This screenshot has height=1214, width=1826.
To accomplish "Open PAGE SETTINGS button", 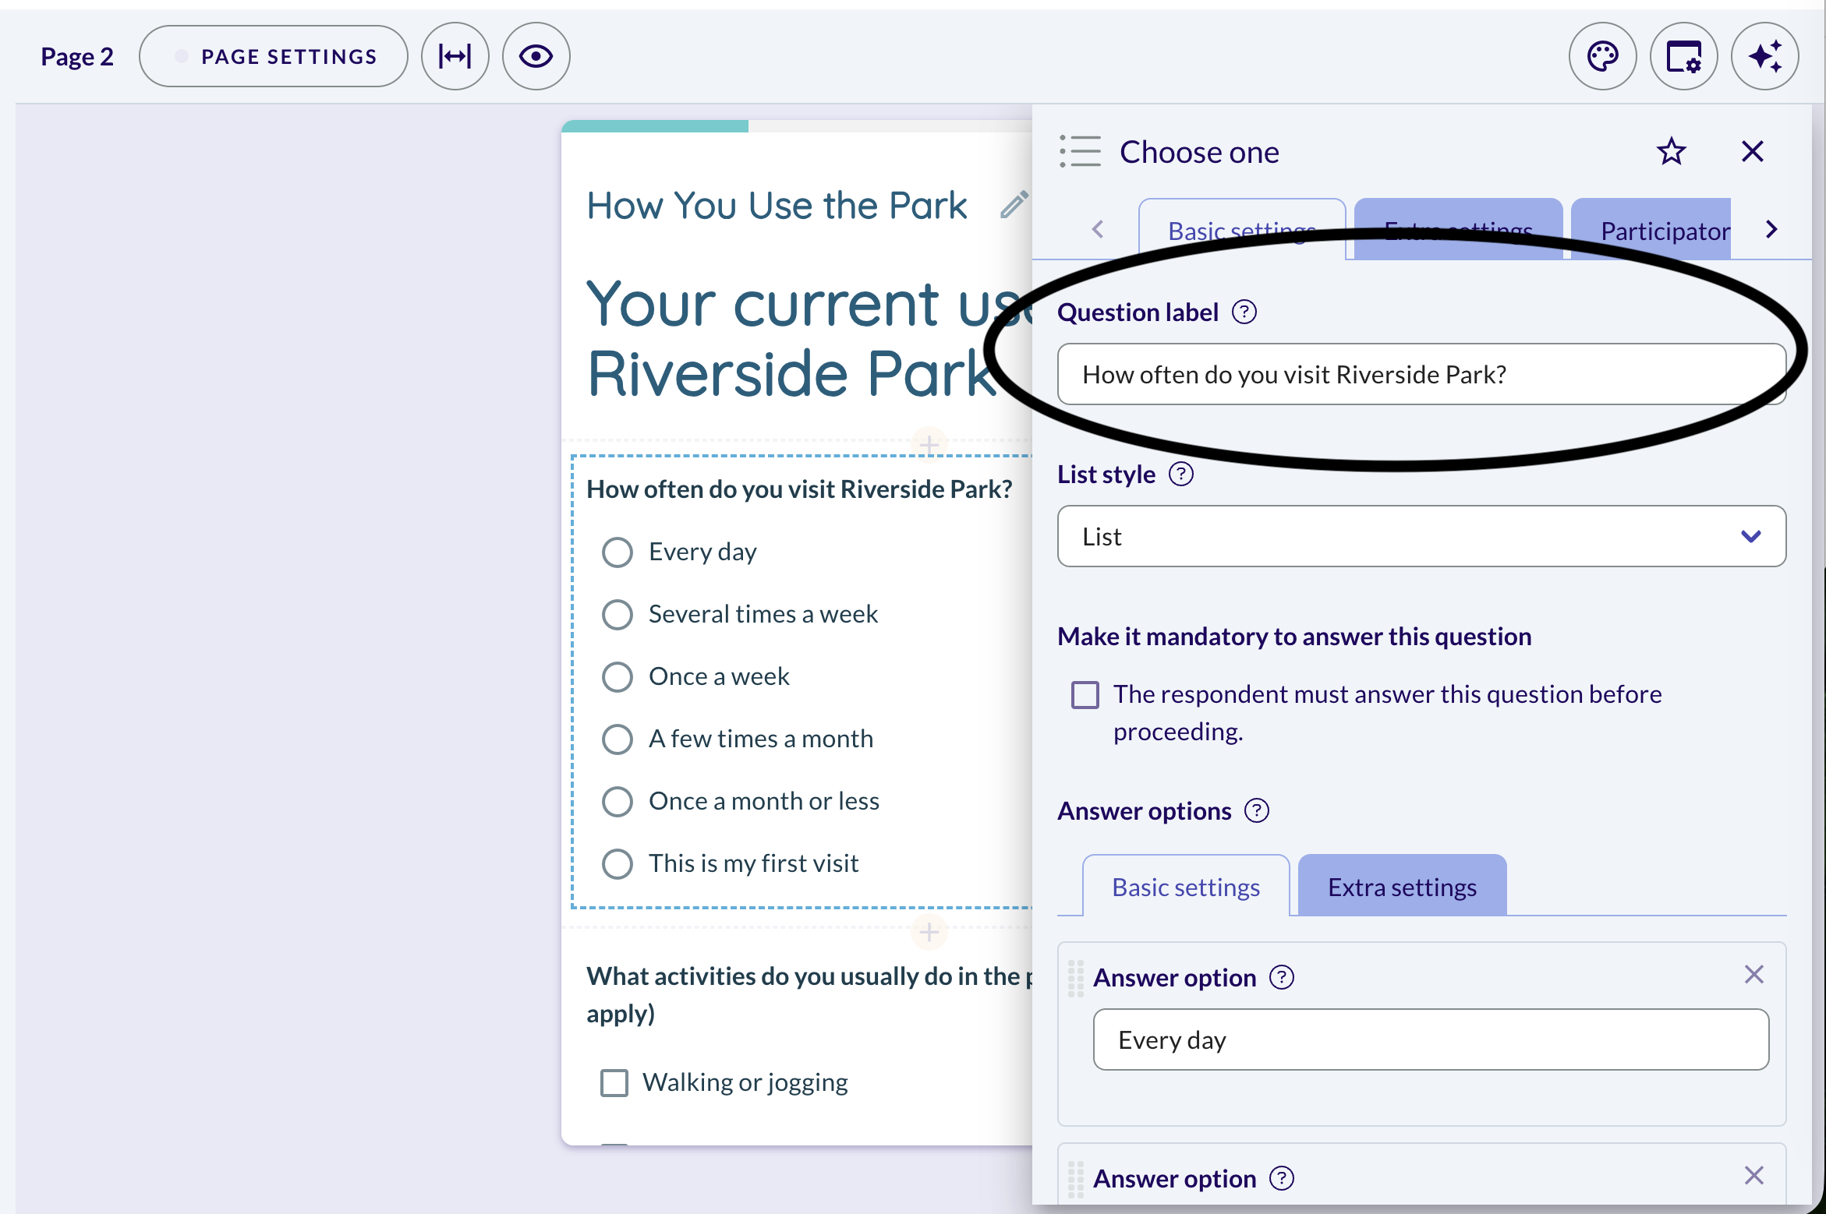I will 274,56.
